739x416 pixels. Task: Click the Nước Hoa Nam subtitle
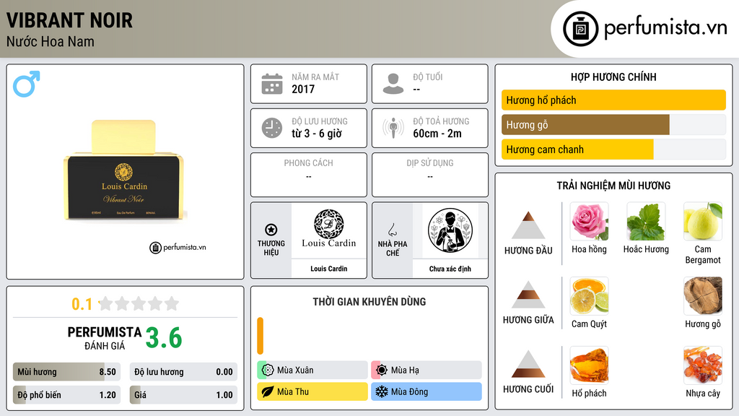pos(51,41)
